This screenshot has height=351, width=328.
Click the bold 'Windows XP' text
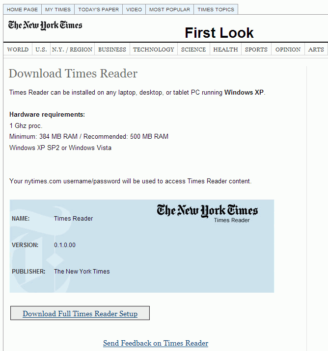tap(244, 92)
